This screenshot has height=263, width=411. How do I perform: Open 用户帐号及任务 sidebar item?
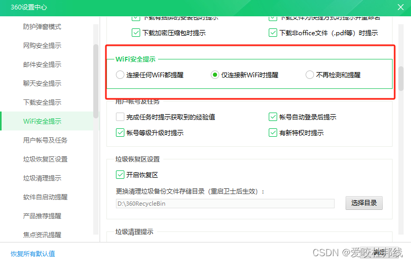tap(45, 140)
